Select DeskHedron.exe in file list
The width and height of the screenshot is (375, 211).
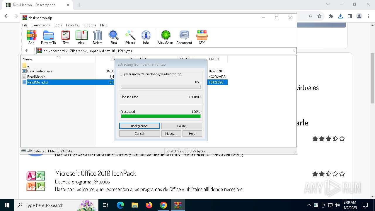point(40,71)
